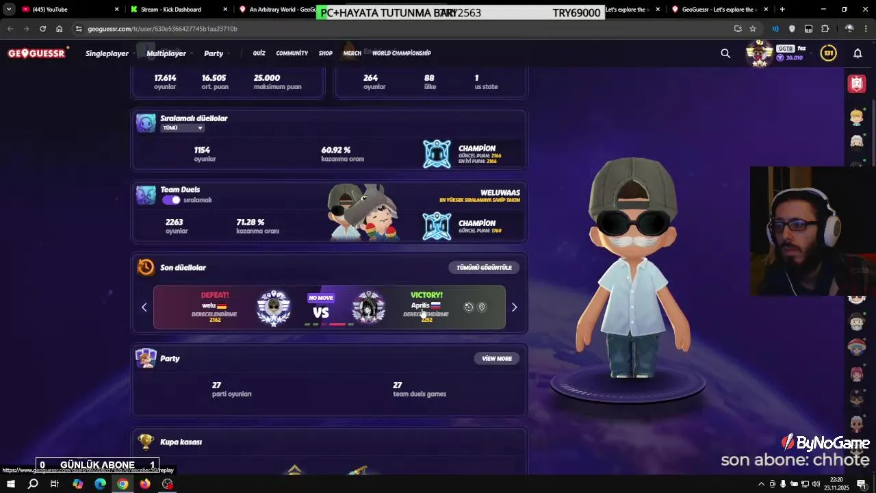
Task: Open the Chrome tab search dropdown
Action: coord(9,10)
